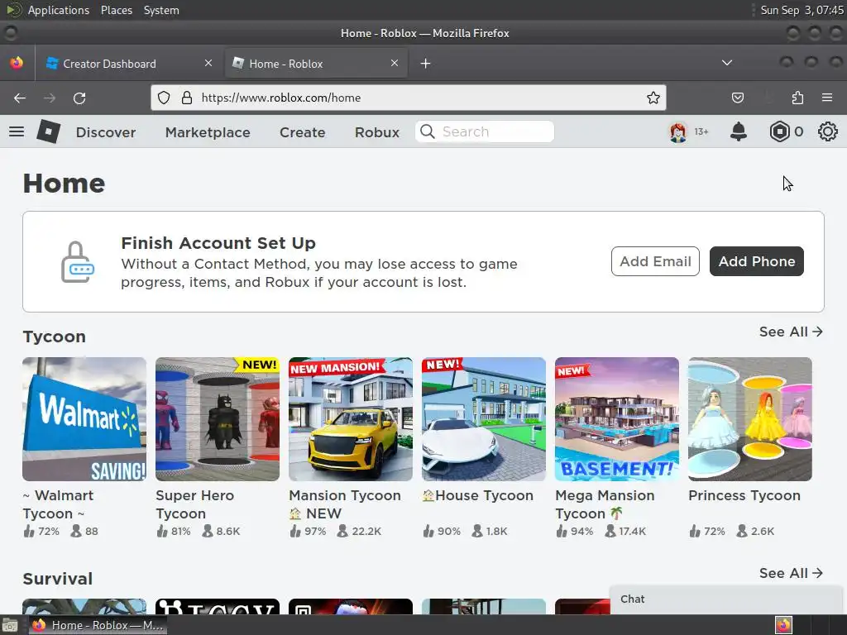Go back with the browser back arrow

click(20, 98)
